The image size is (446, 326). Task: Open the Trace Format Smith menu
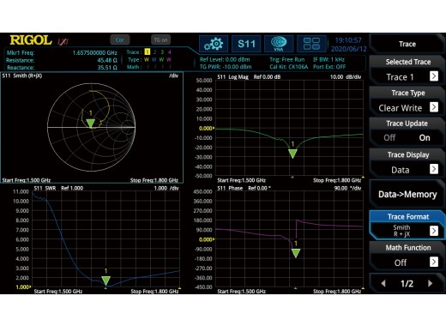pos(407,225)
